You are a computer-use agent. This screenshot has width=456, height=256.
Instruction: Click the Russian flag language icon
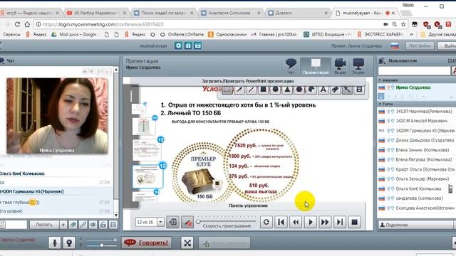(x=395, y=46)
